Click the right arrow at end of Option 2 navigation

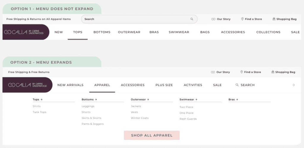[293, 85]
